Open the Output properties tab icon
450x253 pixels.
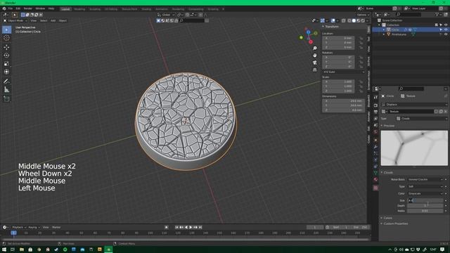(375, 112)
